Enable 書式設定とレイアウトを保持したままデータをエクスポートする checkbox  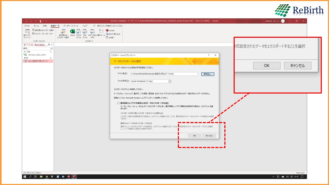pyautogui.click(x=118, y=103)
